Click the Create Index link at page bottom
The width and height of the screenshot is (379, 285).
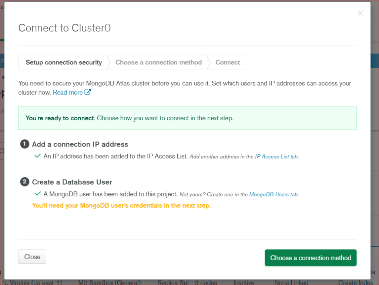pos(356,282)
